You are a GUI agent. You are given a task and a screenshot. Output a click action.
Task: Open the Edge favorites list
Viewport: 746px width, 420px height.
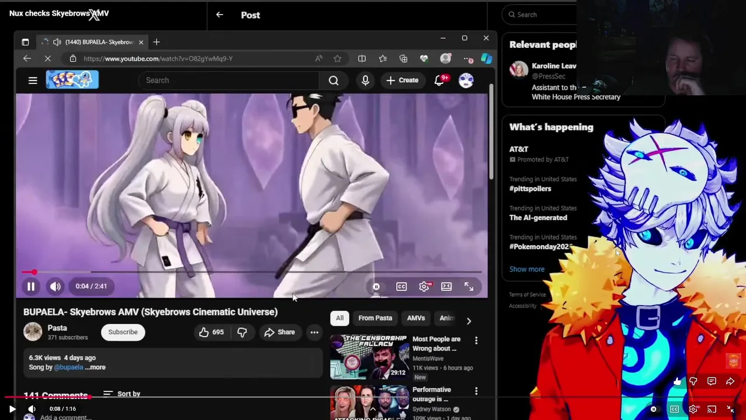click(x=383, y=58)
